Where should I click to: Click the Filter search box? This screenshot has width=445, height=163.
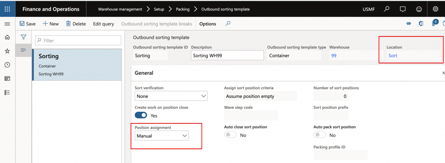coord(78,40)
